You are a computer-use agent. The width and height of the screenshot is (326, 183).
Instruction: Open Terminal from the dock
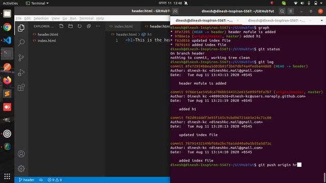(7, 53)
